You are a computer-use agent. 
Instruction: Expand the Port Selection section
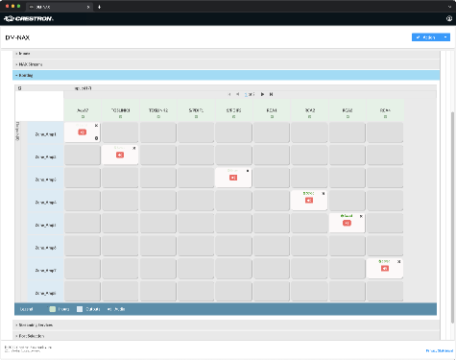tap(226, 336)
